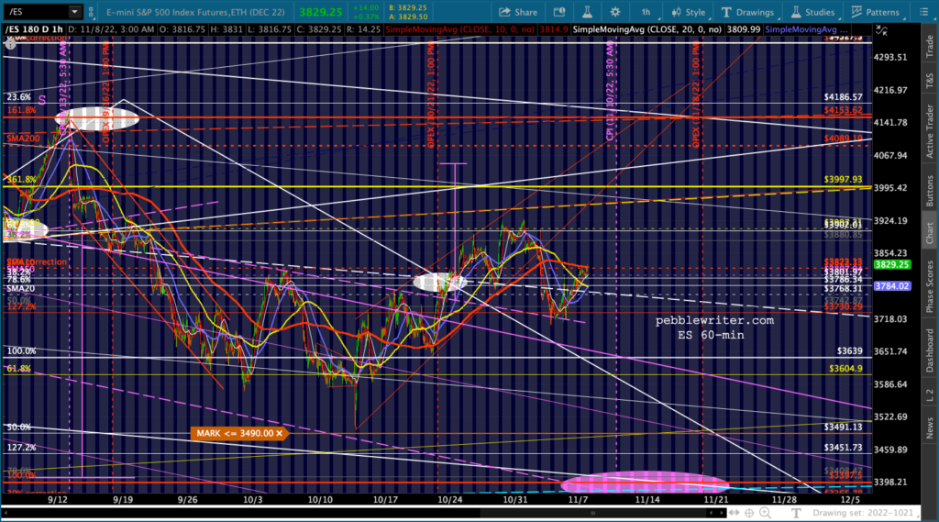The height and width of the screenshot is (522, 939).
Task: Click the purple 3784.02 price bubble
Action: coord(892,286)
